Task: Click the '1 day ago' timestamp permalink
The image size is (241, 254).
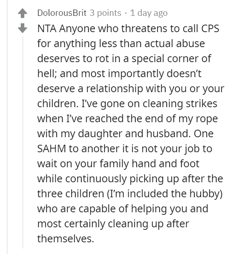Action: coord(149,13)
